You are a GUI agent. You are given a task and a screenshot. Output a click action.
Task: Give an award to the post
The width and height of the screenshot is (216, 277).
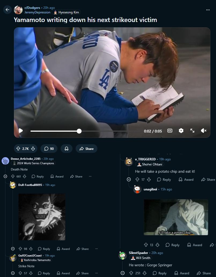pyautogui.click(x=67, y=149)
